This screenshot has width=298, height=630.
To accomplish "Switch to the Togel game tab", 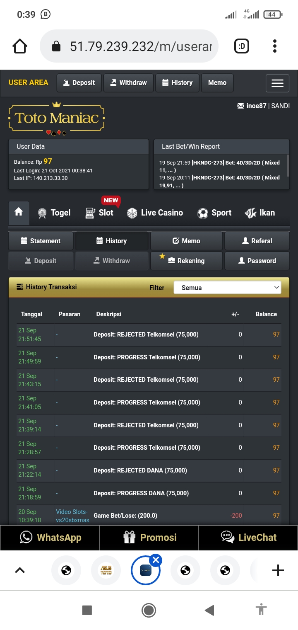I will (54, 213).
